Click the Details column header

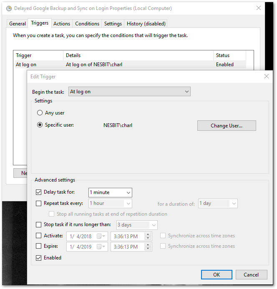pos(138,55)
